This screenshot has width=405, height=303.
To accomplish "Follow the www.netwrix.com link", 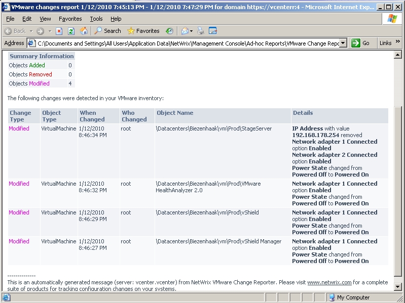I will pos(329,282).
